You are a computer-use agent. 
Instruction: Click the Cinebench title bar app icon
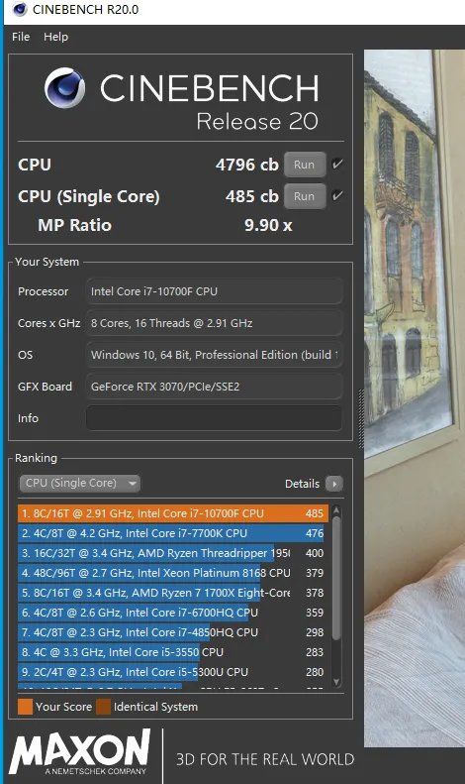pyautogui.click(x=20, y=9)
